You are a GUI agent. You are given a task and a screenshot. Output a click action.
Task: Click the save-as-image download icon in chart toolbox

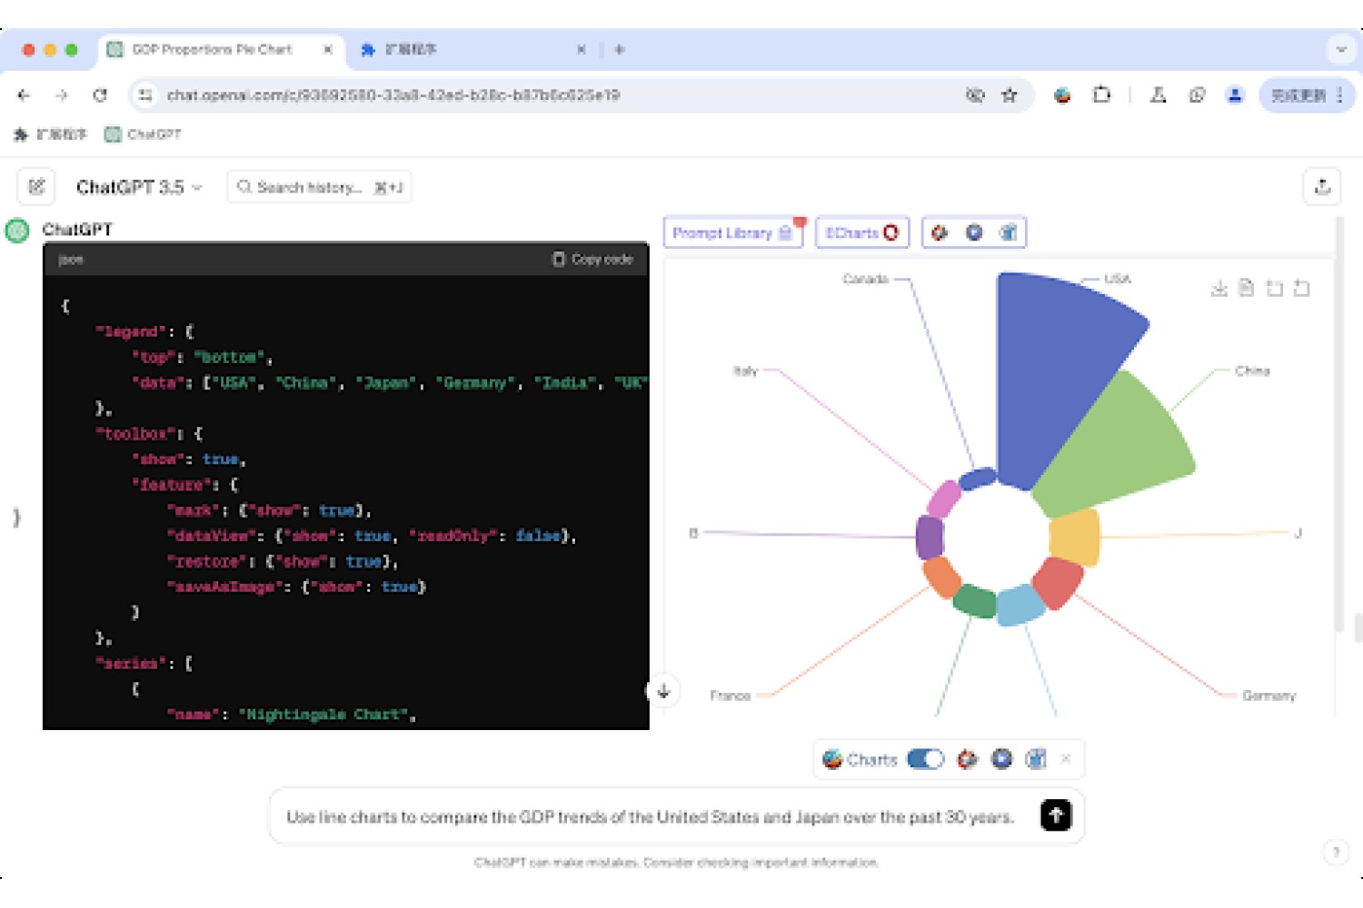[1219, 288]
